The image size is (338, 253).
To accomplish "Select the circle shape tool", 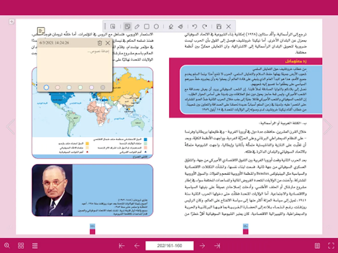I will pyautogui.click(x=156, y=26).
